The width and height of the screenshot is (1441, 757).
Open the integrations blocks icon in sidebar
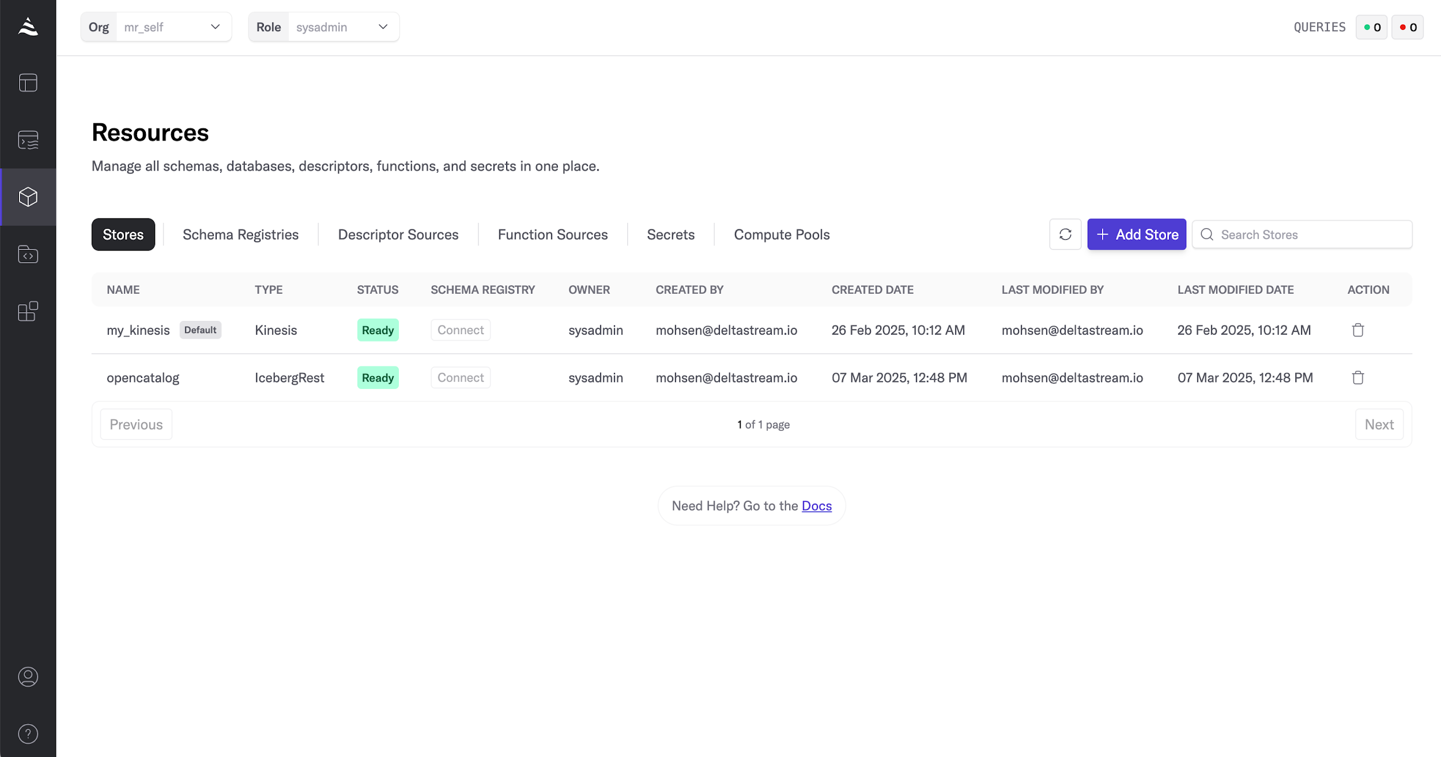pos(28,311)
